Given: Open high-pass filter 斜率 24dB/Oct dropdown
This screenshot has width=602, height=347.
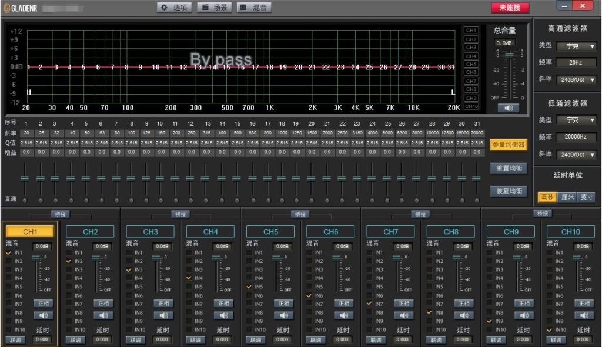Looking at the screenshot, I should pyautogui.click(x=577, y=79).
